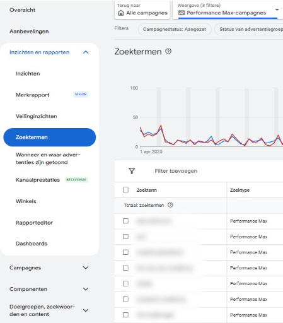Open Wanneer en waar advertenties zijn getoond

(48, 158)
